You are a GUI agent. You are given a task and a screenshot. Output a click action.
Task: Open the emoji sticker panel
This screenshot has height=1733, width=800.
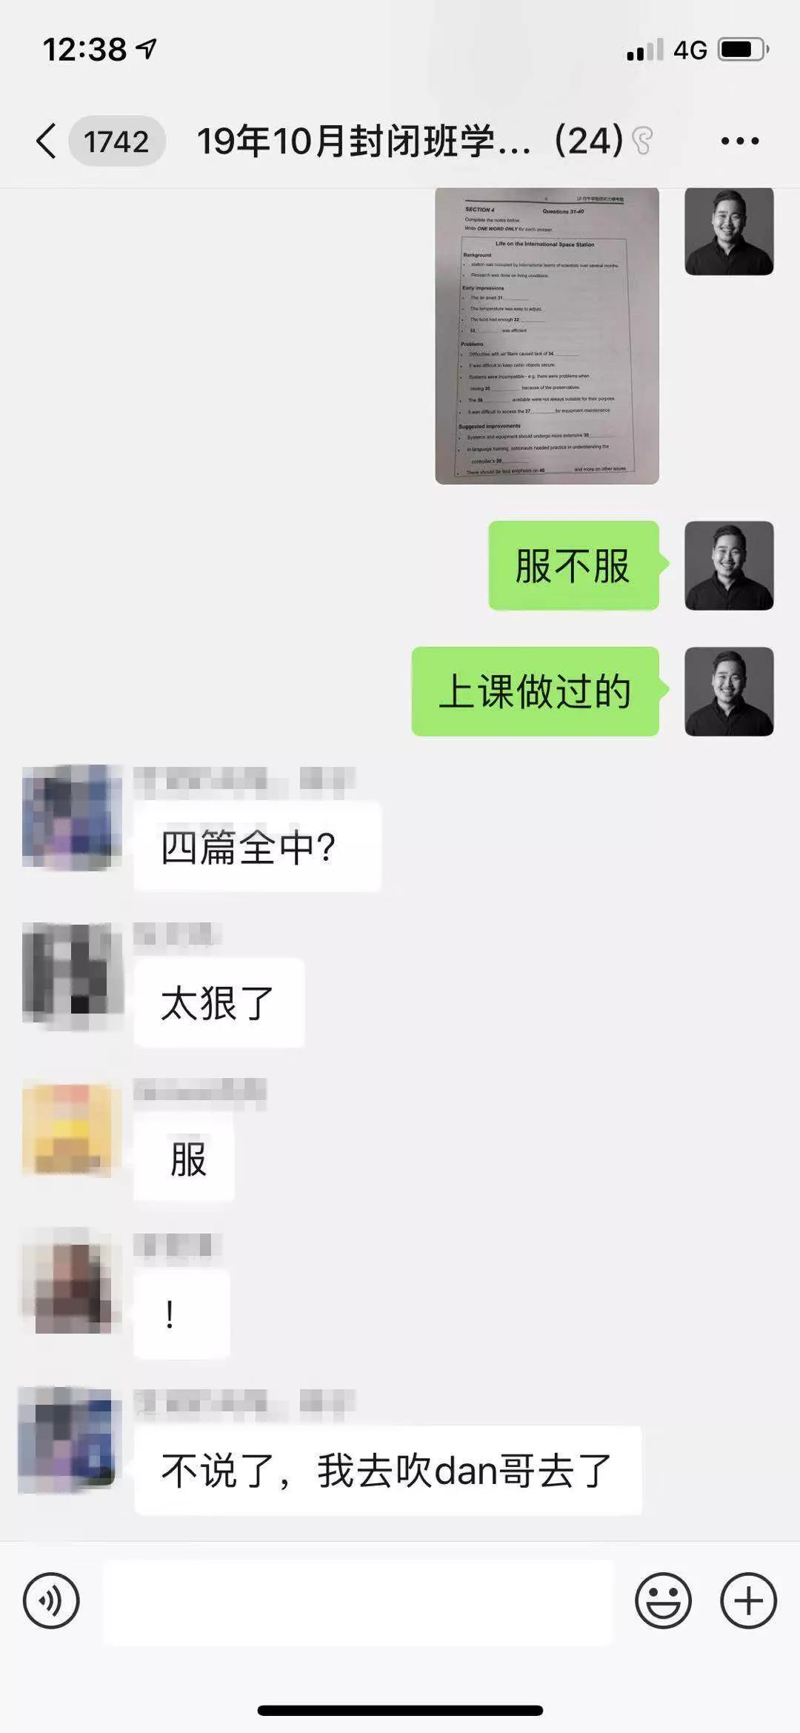[x=663, y=1600]
